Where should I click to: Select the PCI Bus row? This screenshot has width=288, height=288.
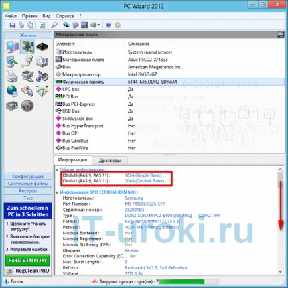pyautogui.click(x=169, y=96)
